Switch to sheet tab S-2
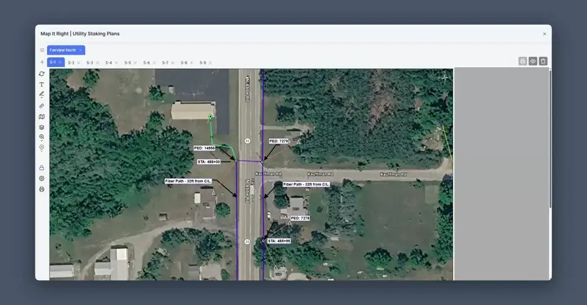Screen dimensions: 587x305 coord(71,63)
